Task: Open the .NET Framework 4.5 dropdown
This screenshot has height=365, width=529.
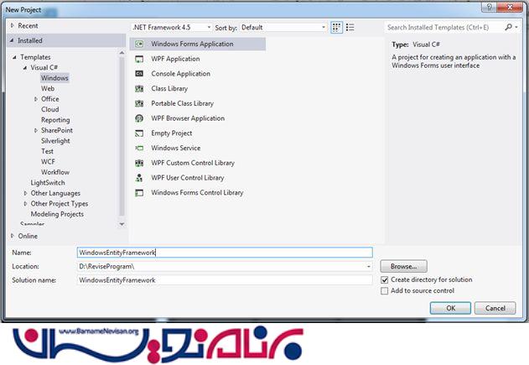Action: pyautogui.click(x=172, y=28)
